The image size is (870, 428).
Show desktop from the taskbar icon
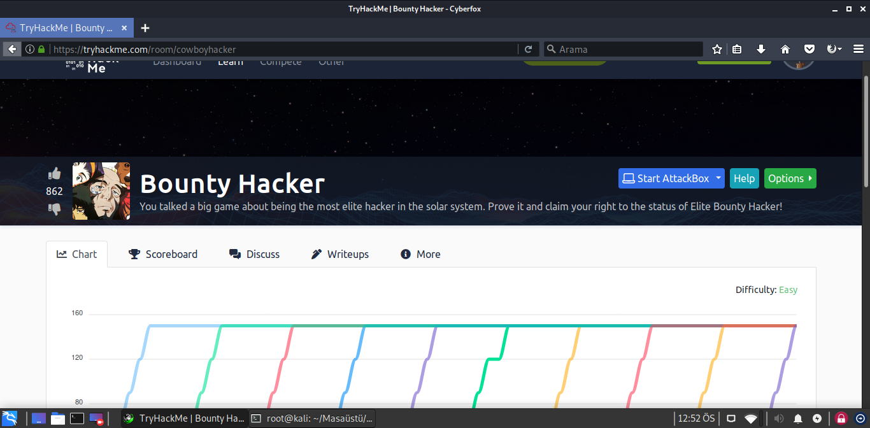(39, 418)
